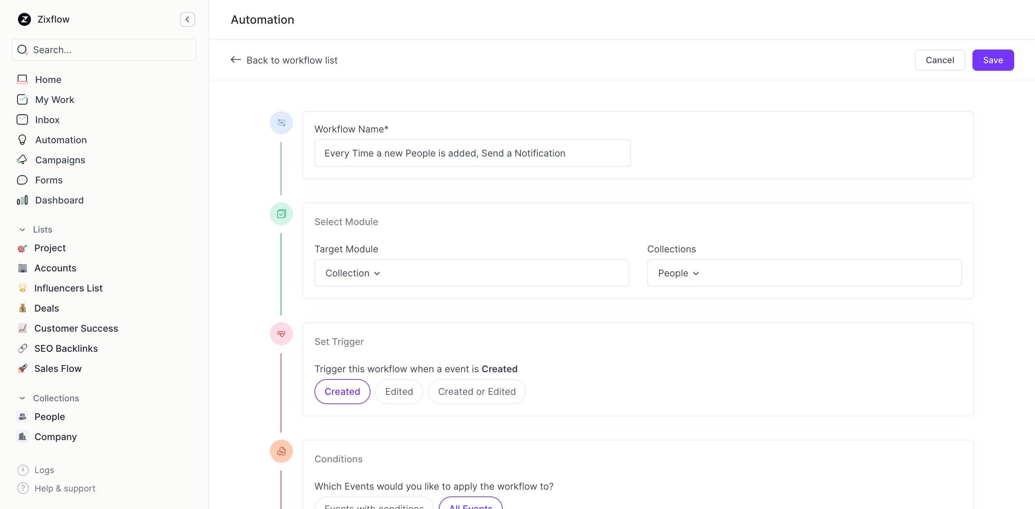Select the Created trigger option
This screenshot has height=509, width=1035.
point(342,391)
